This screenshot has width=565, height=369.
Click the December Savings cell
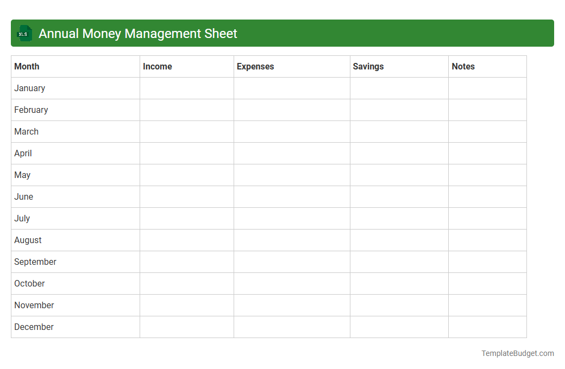tap(399, 327)
